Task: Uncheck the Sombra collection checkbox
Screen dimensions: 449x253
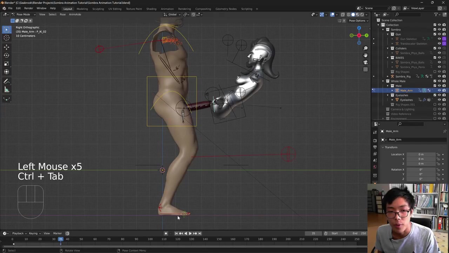Action: pos(435,30)
